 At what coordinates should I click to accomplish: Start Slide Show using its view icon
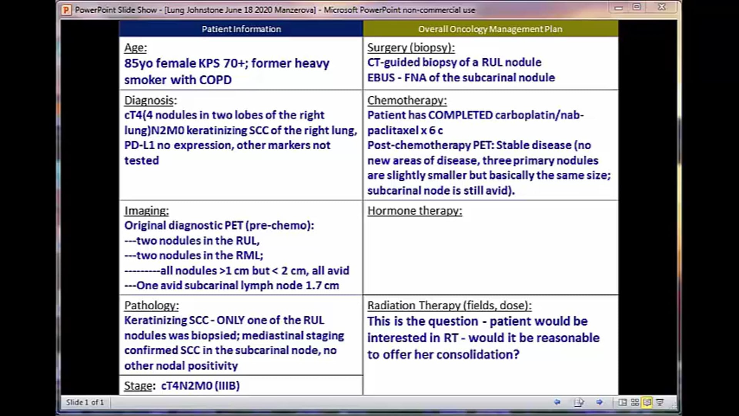coord(659,402)
